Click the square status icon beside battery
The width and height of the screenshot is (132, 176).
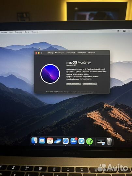124,31
